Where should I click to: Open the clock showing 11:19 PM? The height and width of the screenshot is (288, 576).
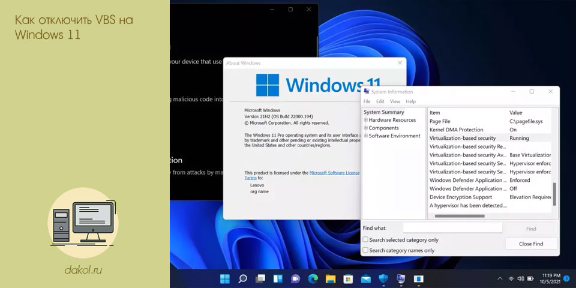[550, 278]
